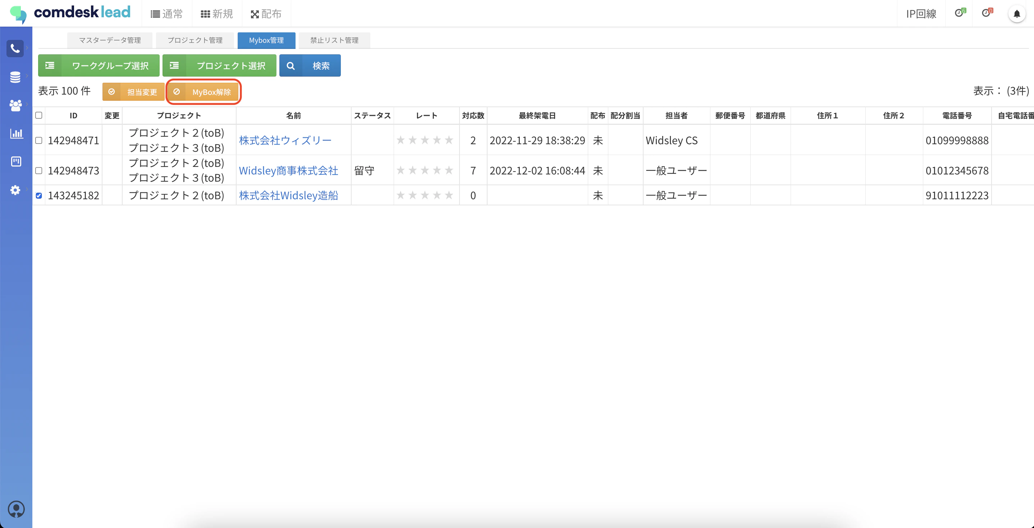The width and height of the screenshot is (1034, 528).
Task: Click the ワークグループ選択 button
Action: click(x=99, y=65)
